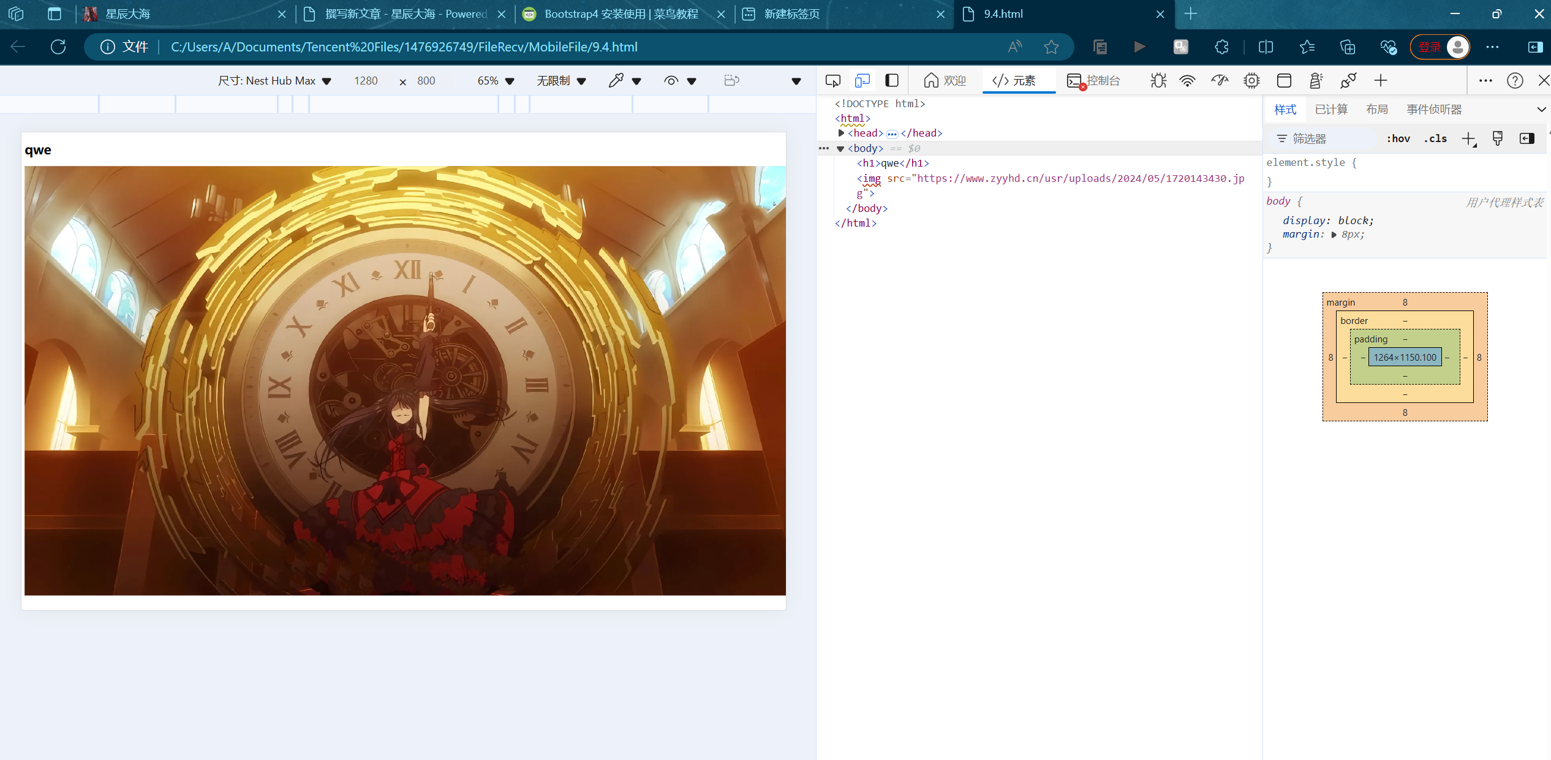
Task: Open the Lighthouse icon tool
Action: pyautogui.click(x=1316, y=80)
